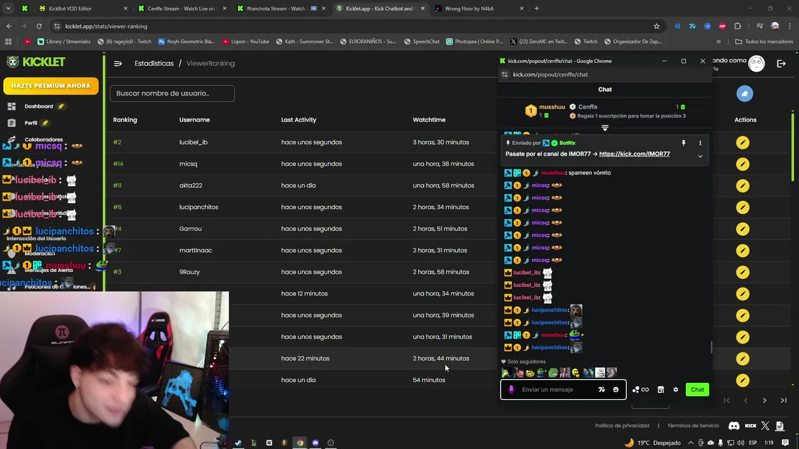Switch to the ffranchota Stream tab
This screenshot has height=449, width=799.
coord(280,9)
